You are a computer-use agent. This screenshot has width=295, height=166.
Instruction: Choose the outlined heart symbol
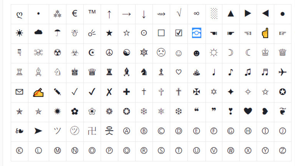pyautogui.click(x=178, y=72)
